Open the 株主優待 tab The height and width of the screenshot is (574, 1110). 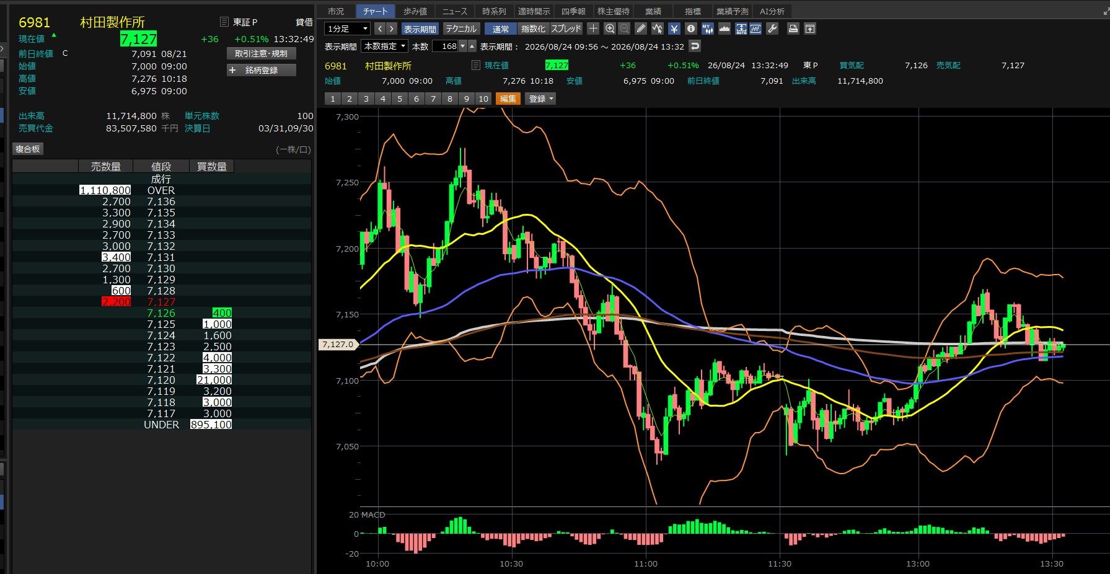[x=613, y=11]
